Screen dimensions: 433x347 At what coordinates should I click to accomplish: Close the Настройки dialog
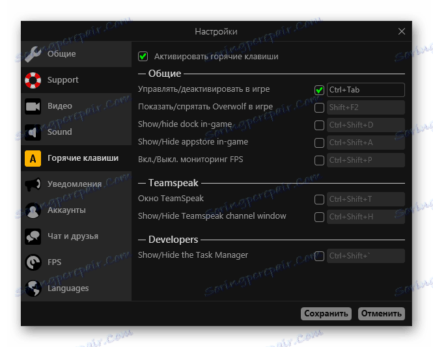(402, 31)
